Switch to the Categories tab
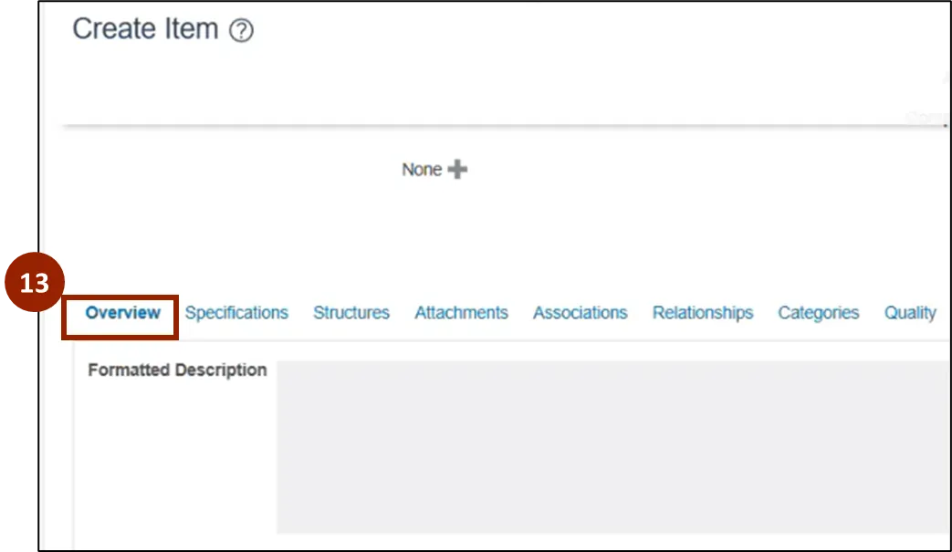Viewport: 952px width, 552px height. [x=818, y=313]
